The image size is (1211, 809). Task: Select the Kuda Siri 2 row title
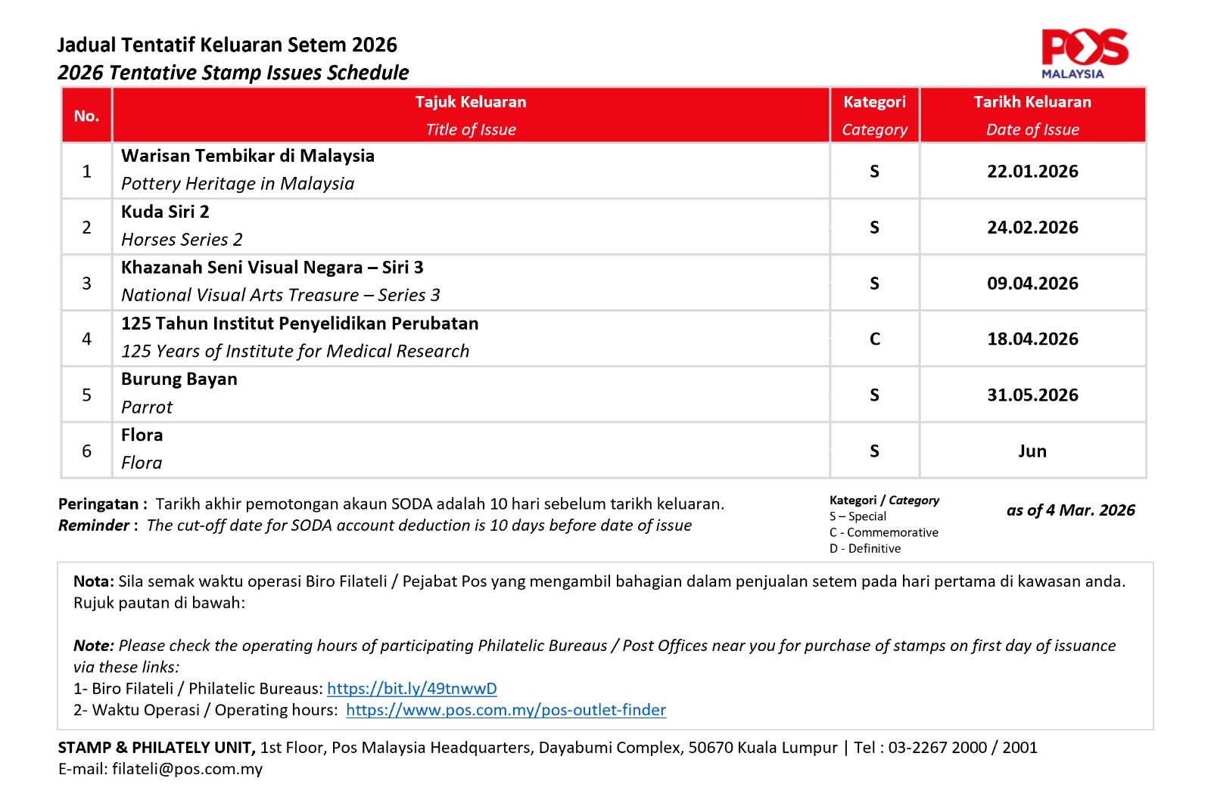coord(165,212)
